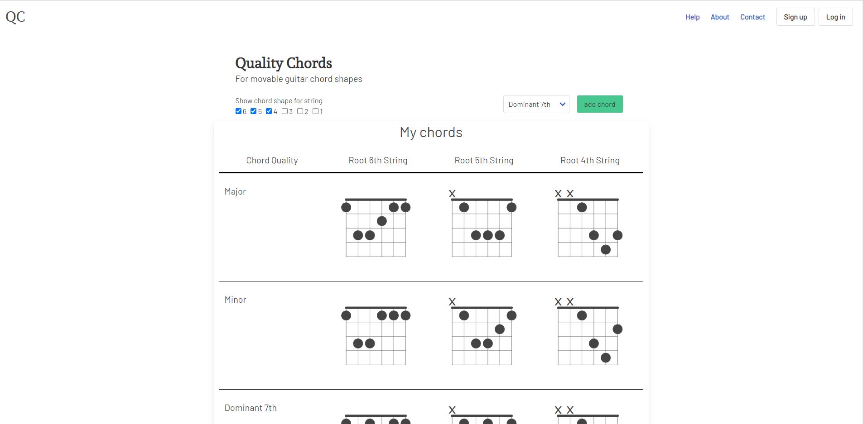Click the QC logo in the header
Screen dimensions: 863x424
(15, 17)
